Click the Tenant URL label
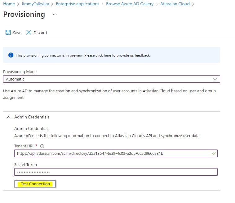This screenshot has height=203, width=235. pos(24,146)
